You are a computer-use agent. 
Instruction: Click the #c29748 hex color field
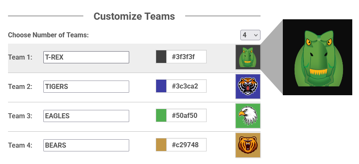(186, 145)
